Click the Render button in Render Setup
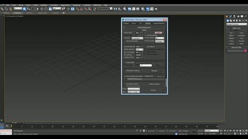 (153, 90)
